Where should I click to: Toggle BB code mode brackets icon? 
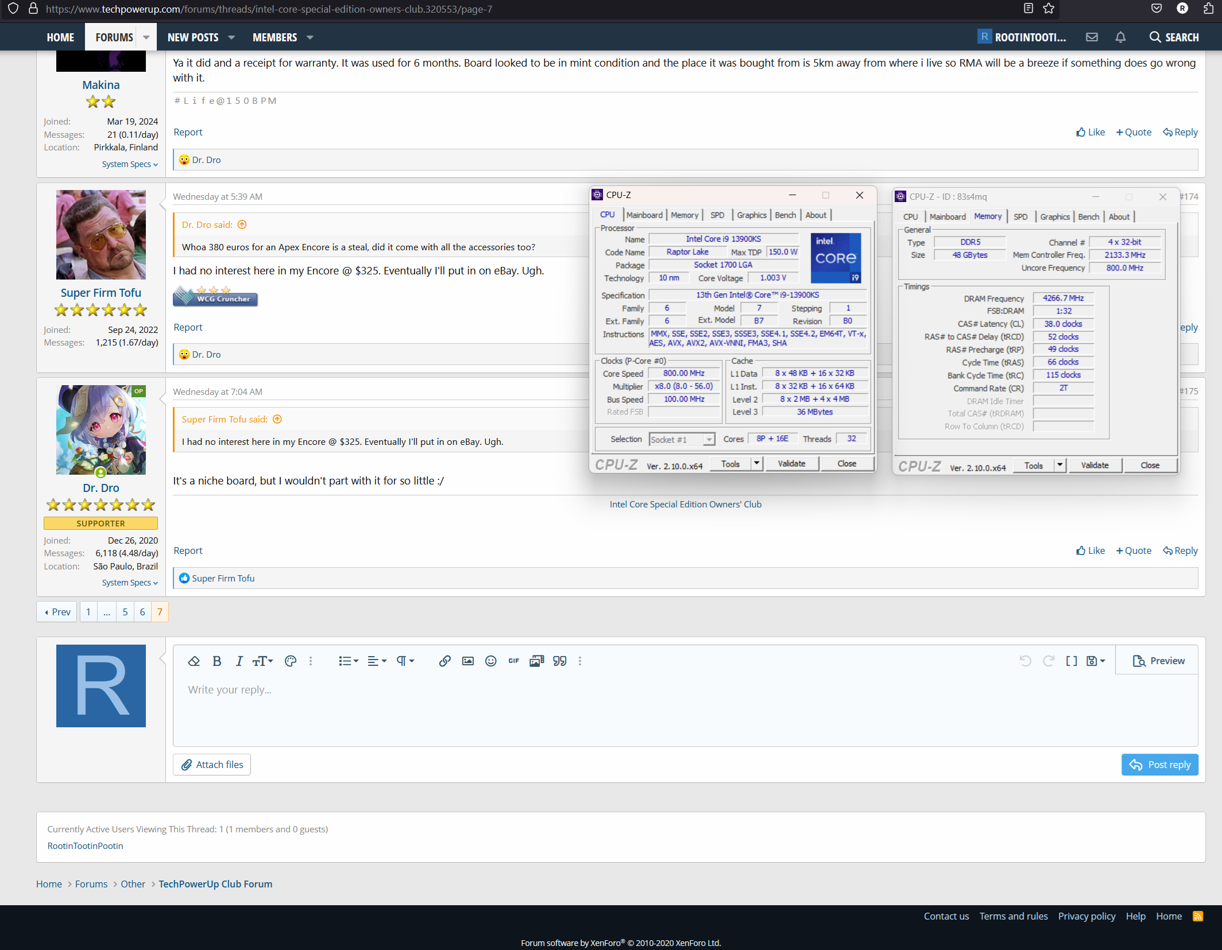pyautogui.click(x=1072, y=661)
